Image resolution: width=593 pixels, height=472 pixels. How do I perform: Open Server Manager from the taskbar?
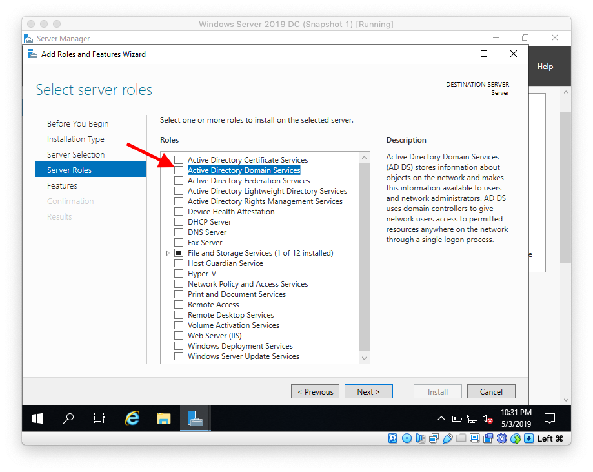point(196,418)
